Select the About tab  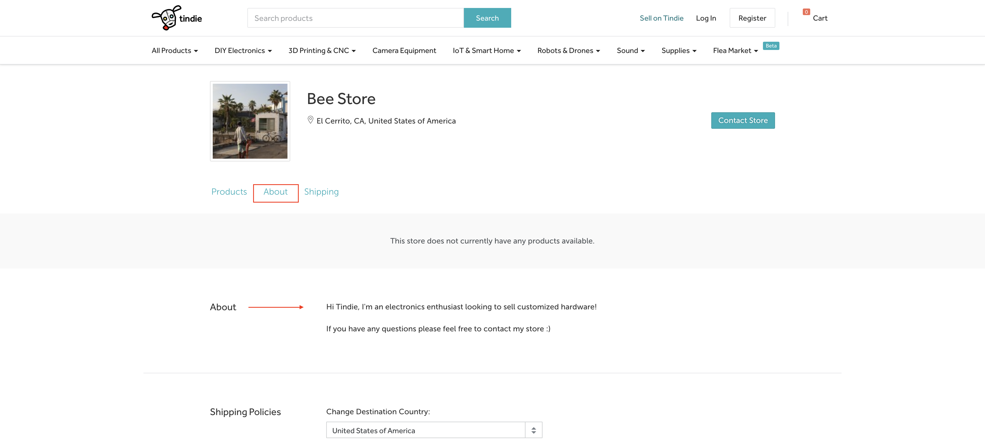[x=275, y=192]
